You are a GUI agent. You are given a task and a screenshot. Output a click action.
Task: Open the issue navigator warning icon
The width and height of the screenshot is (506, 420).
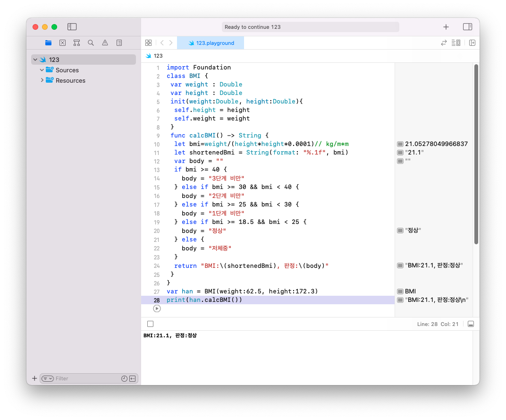click(x=105, y=43)
